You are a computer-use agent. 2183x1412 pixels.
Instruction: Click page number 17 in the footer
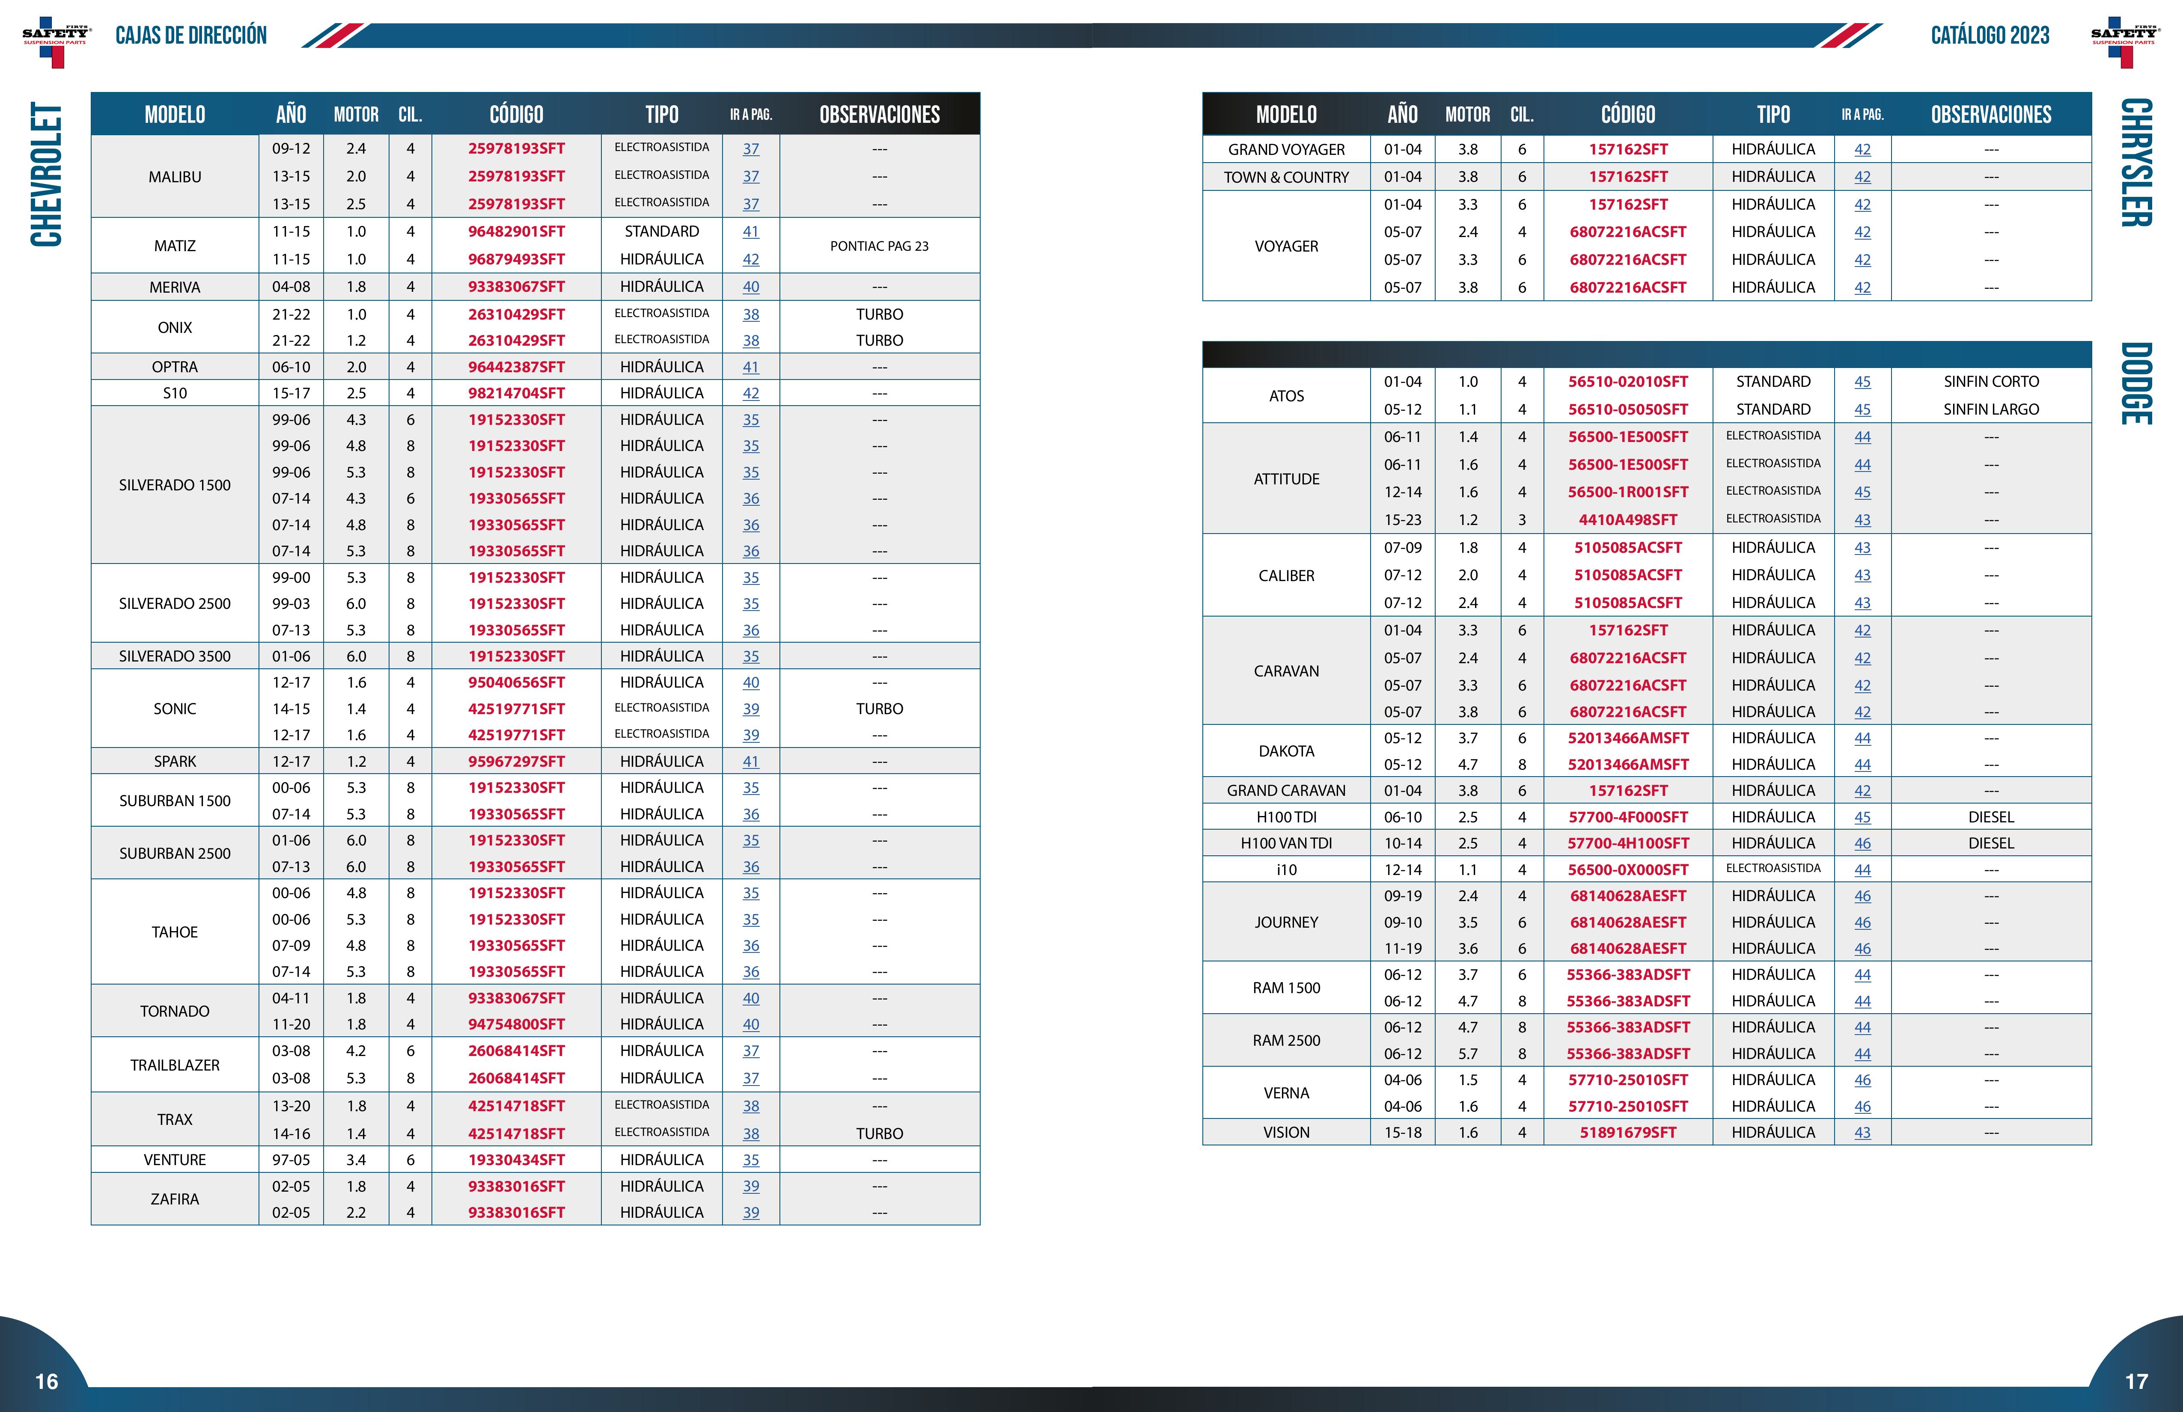2136,1382
